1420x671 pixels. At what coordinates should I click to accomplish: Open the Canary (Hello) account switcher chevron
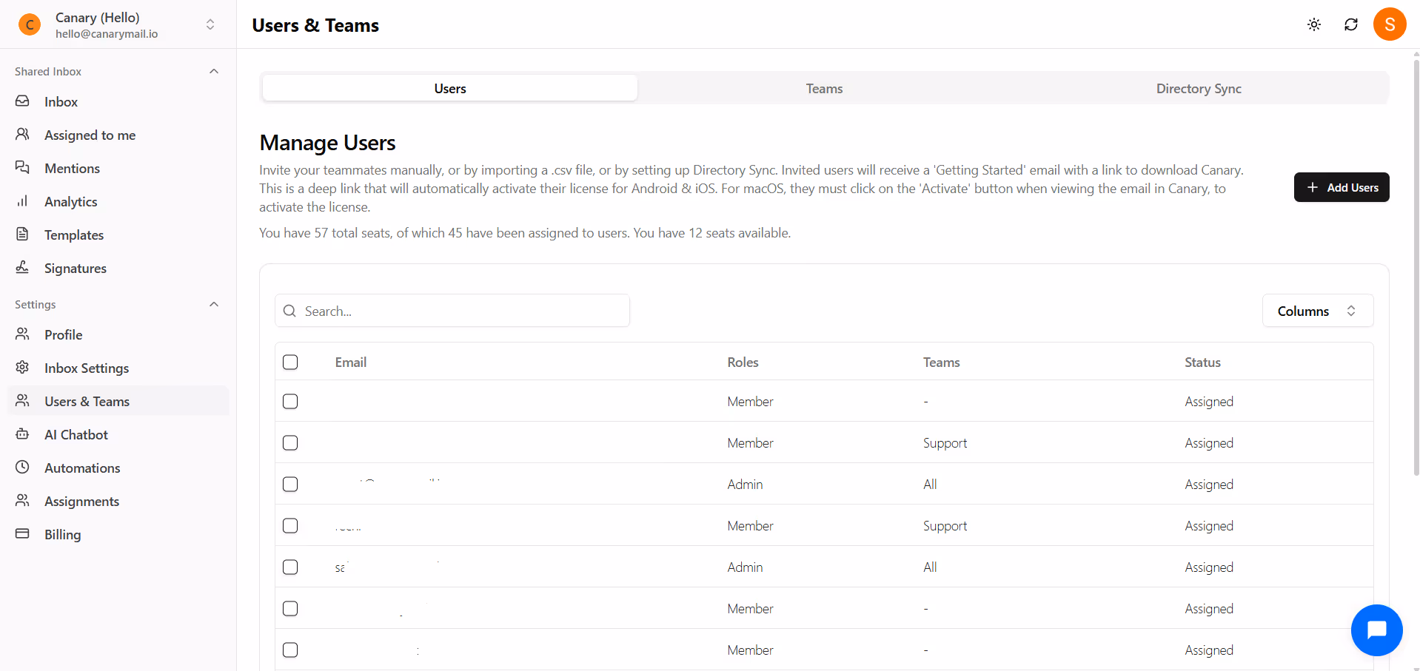click(210, 24)
